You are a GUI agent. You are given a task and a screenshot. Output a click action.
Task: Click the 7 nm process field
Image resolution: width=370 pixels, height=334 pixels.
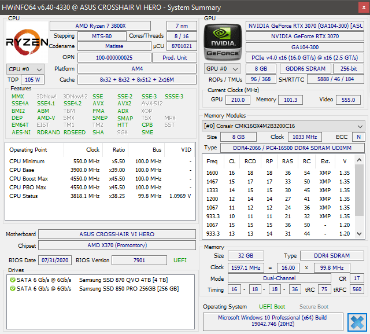[x=182, y=25]
